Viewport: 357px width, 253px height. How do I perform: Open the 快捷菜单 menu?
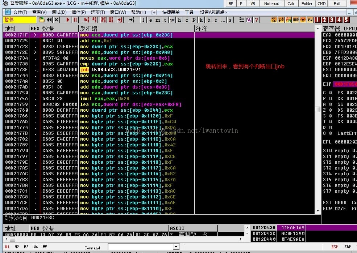[171, 12]
